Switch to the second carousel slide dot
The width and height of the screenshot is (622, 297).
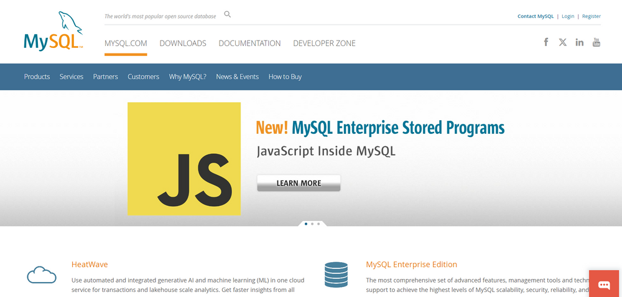(312, 224)
